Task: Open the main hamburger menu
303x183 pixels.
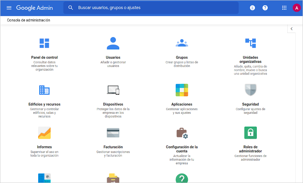Action: click(x=9, y=8)
